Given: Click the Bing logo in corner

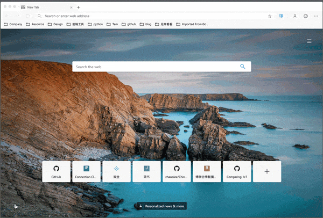Looking at the screenshot, I should pos(16,207).
